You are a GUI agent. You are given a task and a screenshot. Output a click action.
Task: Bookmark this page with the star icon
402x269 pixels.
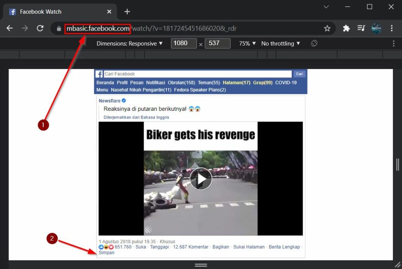[327, 28]
